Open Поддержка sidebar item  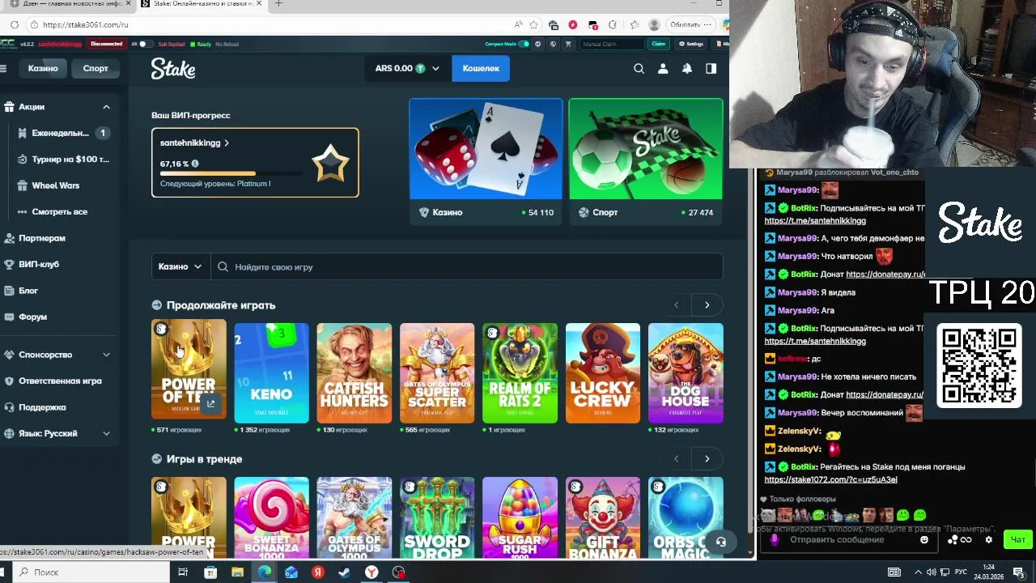pos(58,407)
